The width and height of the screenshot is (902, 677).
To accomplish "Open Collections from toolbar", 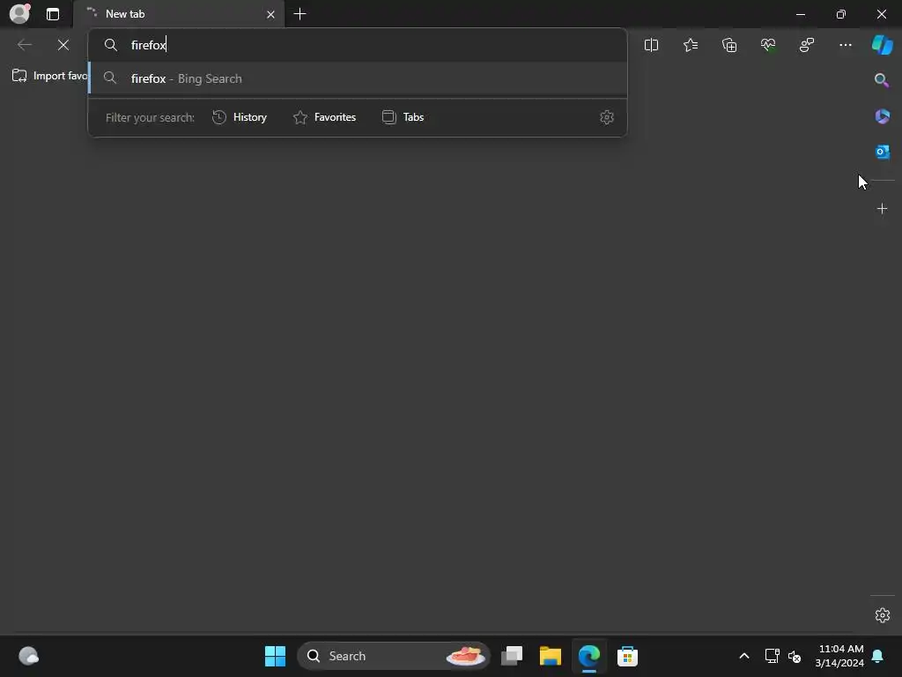I will click(729, 45).
